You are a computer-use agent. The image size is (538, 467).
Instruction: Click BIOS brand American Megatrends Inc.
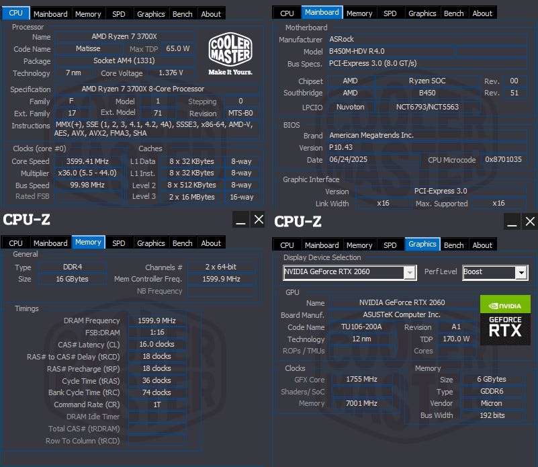[x=427, y=135]
